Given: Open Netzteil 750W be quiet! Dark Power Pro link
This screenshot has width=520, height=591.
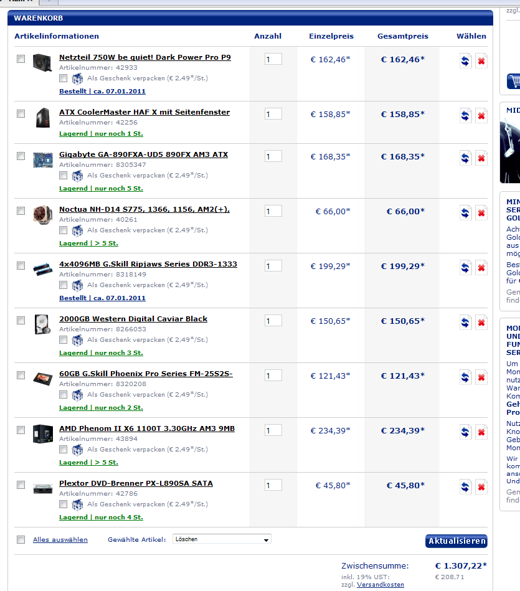Looking at the screenshot, I should pos(145,57).
